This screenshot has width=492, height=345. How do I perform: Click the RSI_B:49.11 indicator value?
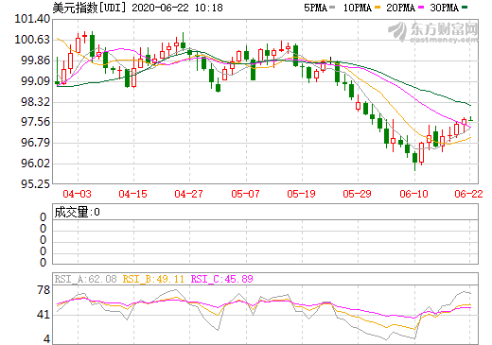(153, 279)
